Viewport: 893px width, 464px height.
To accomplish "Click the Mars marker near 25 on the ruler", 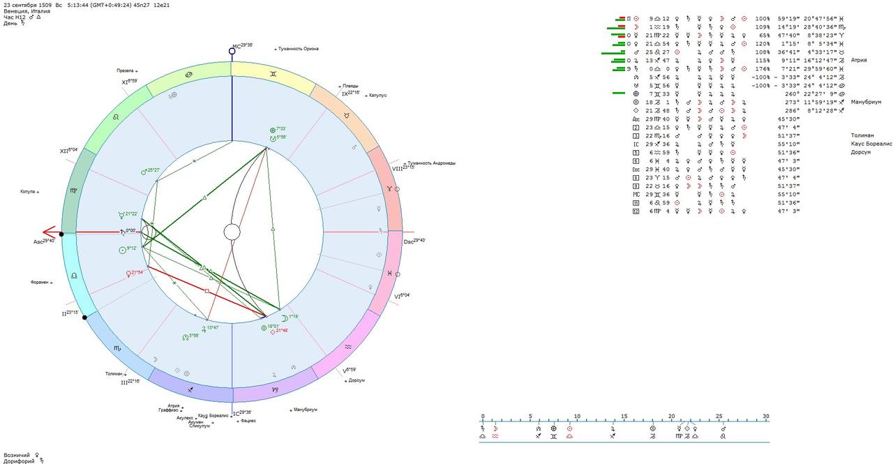I will [723, 428].
